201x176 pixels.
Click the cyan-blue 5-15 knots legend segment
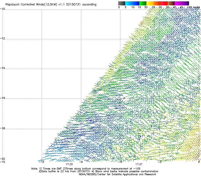(132, 3)
